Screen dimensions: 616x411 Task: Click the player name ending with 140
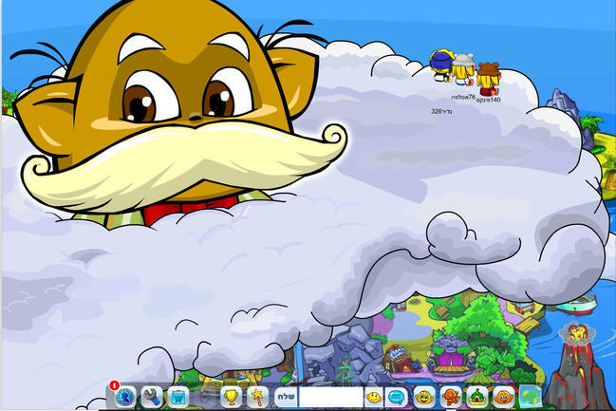pos(488,101)
